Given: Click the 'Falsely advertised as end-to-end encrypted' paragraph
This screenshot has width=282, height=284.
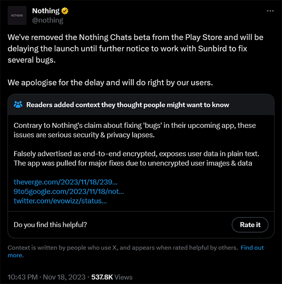Looking at the screenshot, I should click(x=136, y=158).
